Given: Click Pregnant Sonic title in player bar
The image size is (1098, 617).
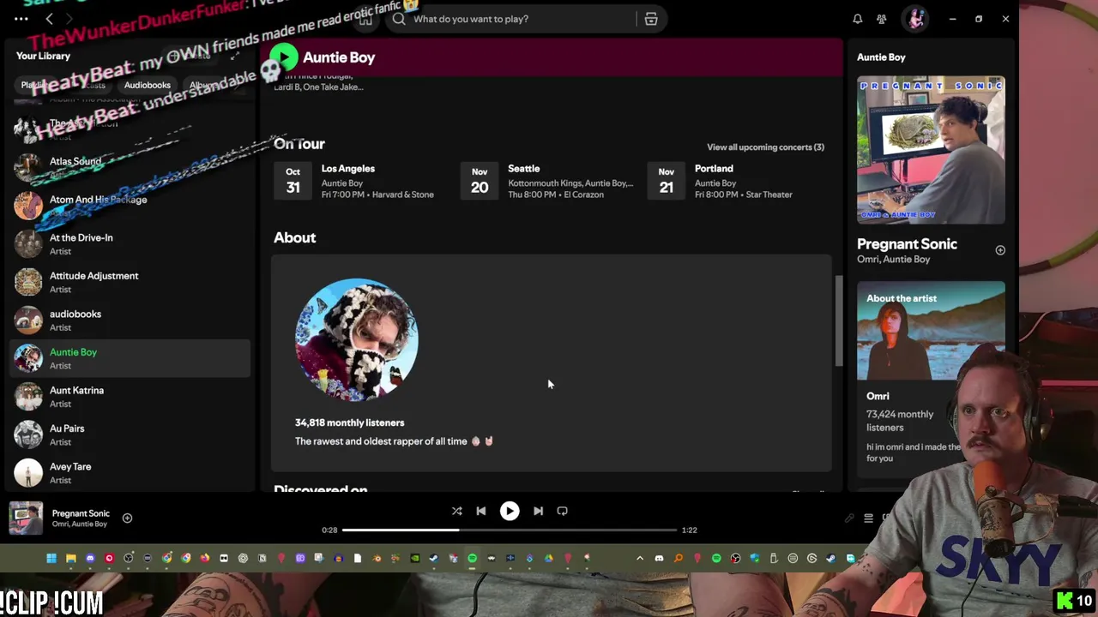Looking at the screenshot, I should 81,513.
